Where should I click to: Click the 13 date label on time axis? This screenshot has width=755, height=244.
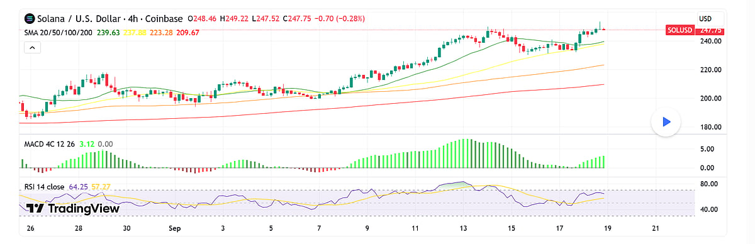[463, 229]
